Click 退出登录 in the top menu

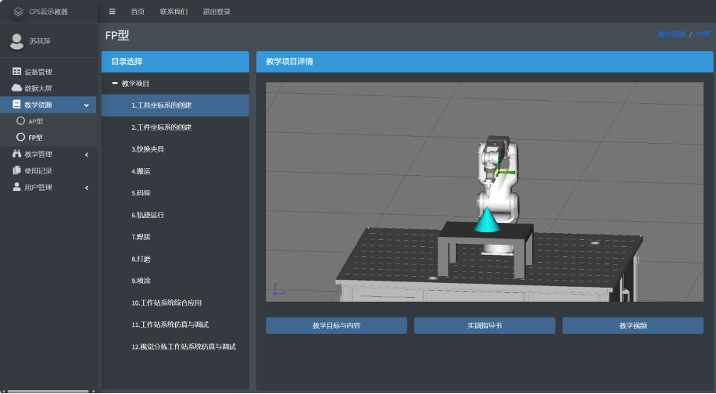pyautogui.click(x=217, y=12)
